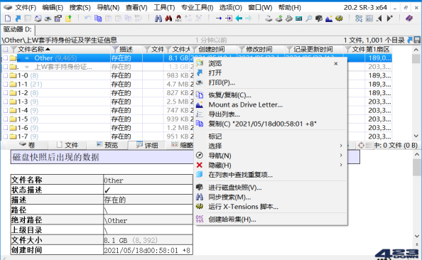The image size is (422, 260).
Task: Select the 驱动器 D: tab
Action: tap(18, 29)
